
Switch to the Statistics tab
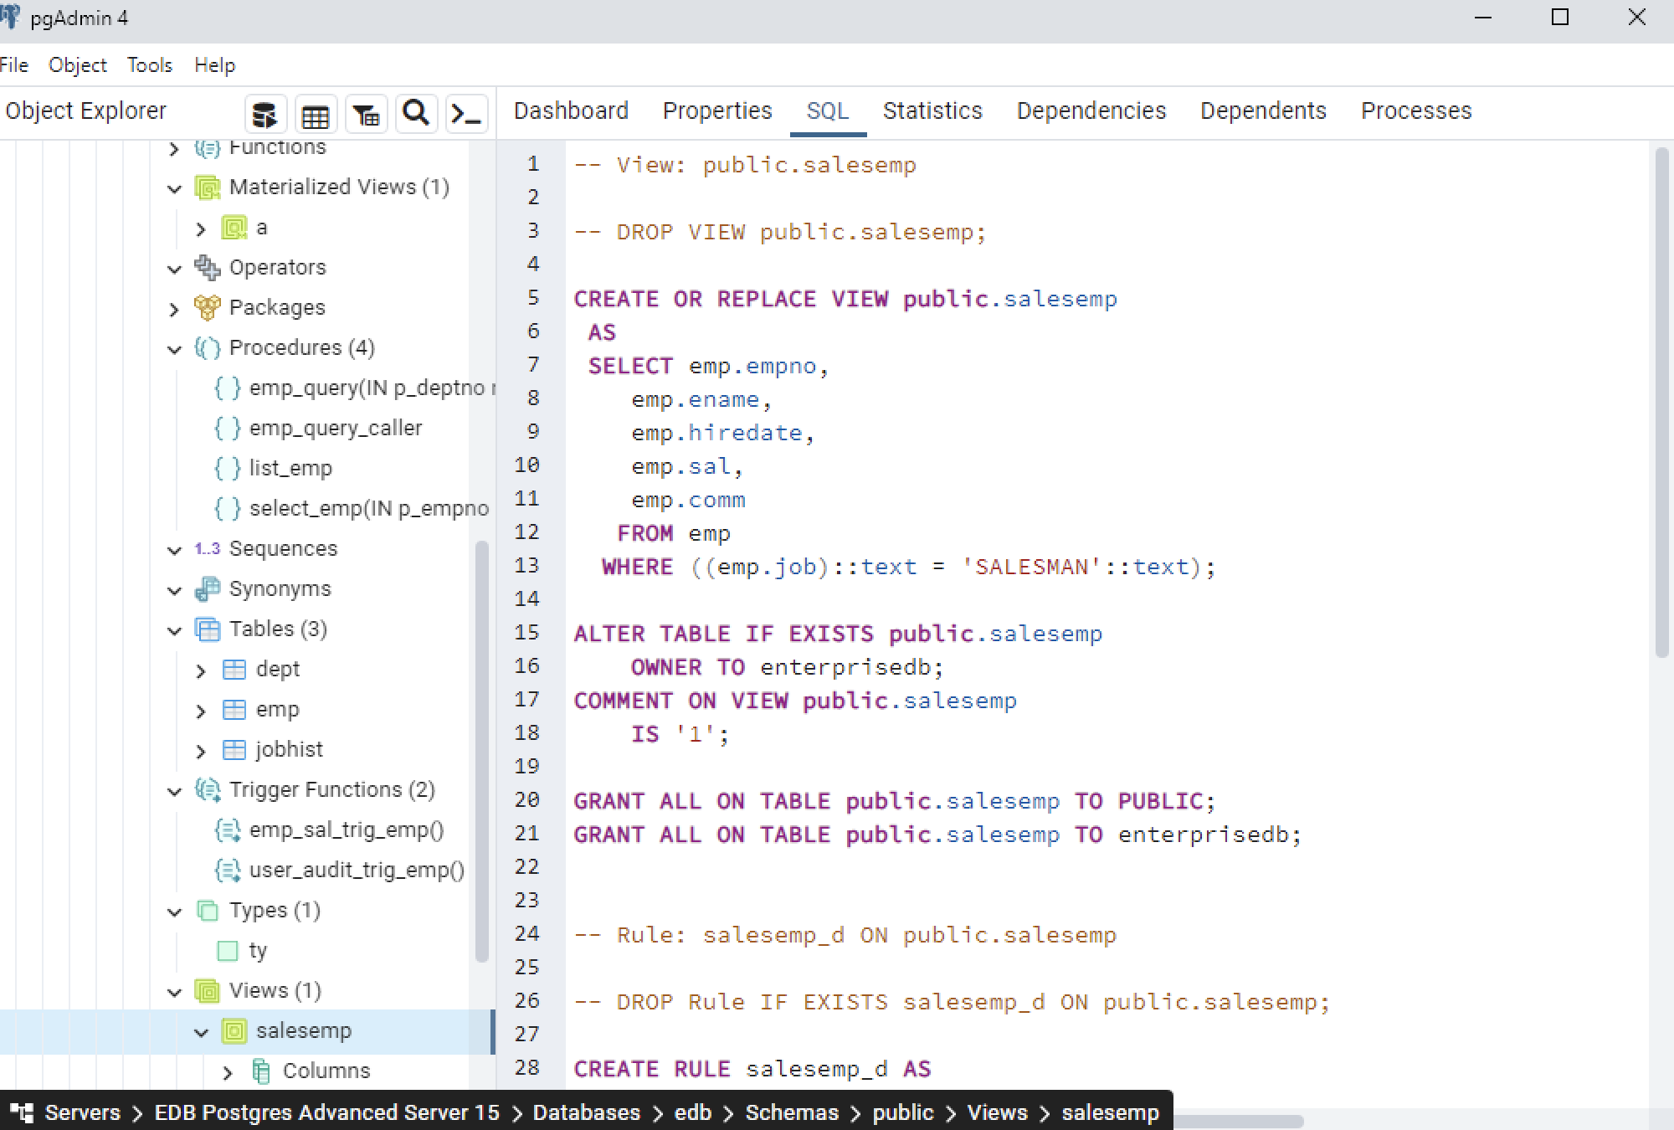[x=932, y=110]
